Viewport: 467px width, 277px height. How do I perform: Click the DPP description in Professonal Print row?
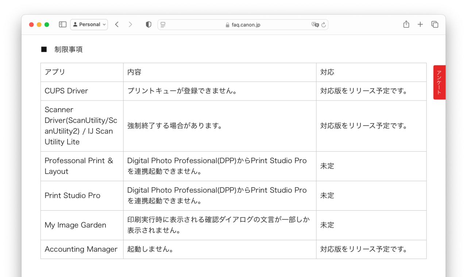coord(217,166)
